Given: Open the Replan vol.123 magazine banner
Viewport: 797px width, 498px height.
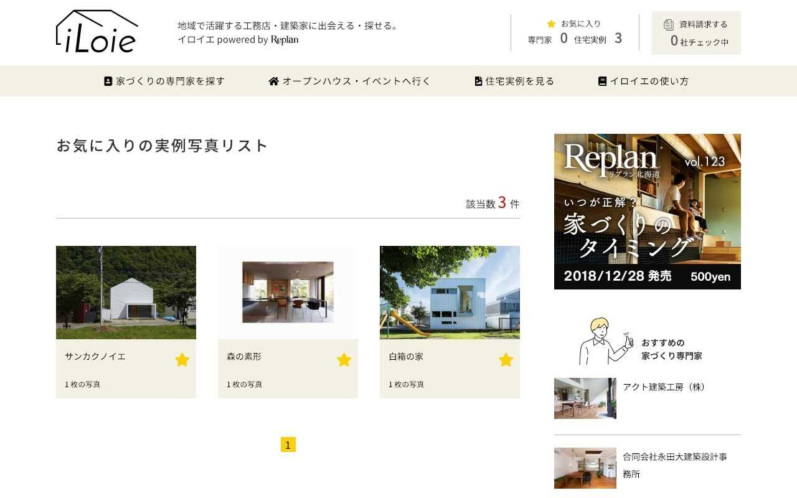Looking at the screenshot, I should [x=648, y=212].
